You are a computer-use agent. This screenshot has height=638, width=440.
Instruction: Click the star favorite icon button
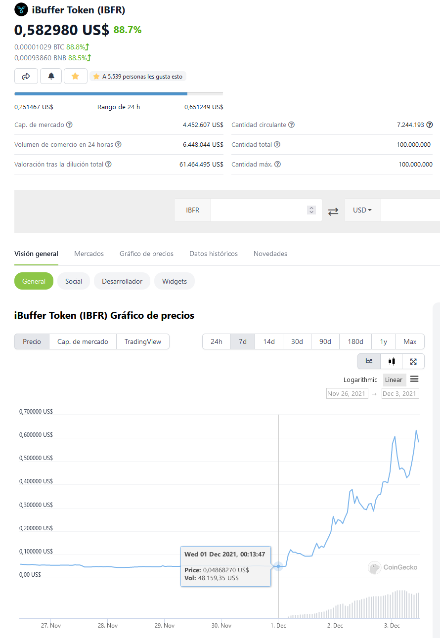coord(75,76)
